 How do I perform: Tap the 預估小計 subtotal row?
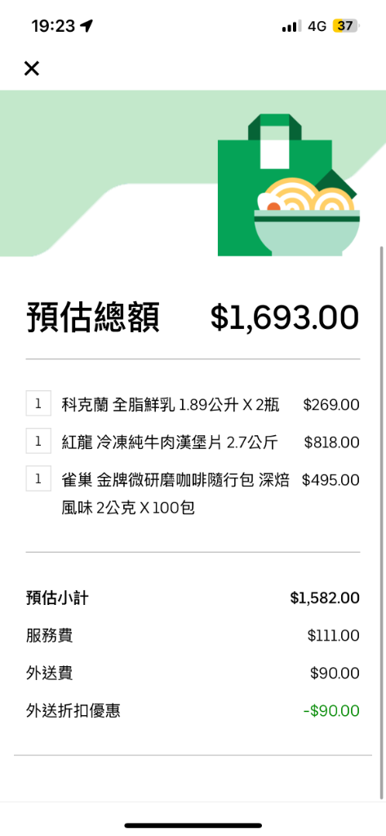193,598
